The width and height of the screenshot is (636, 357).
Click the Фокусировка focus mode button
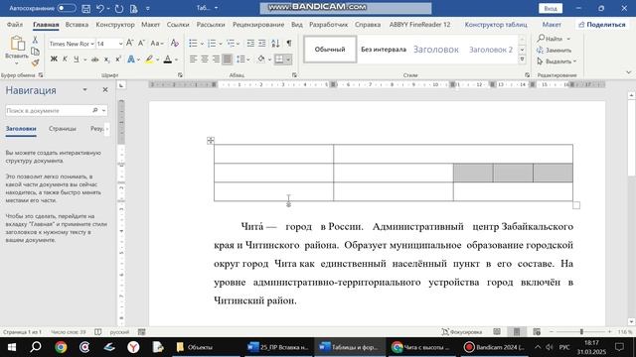coord(461,332)
